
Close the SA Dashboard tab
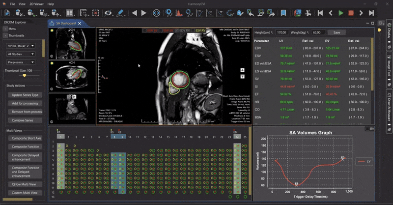[80, 23]
